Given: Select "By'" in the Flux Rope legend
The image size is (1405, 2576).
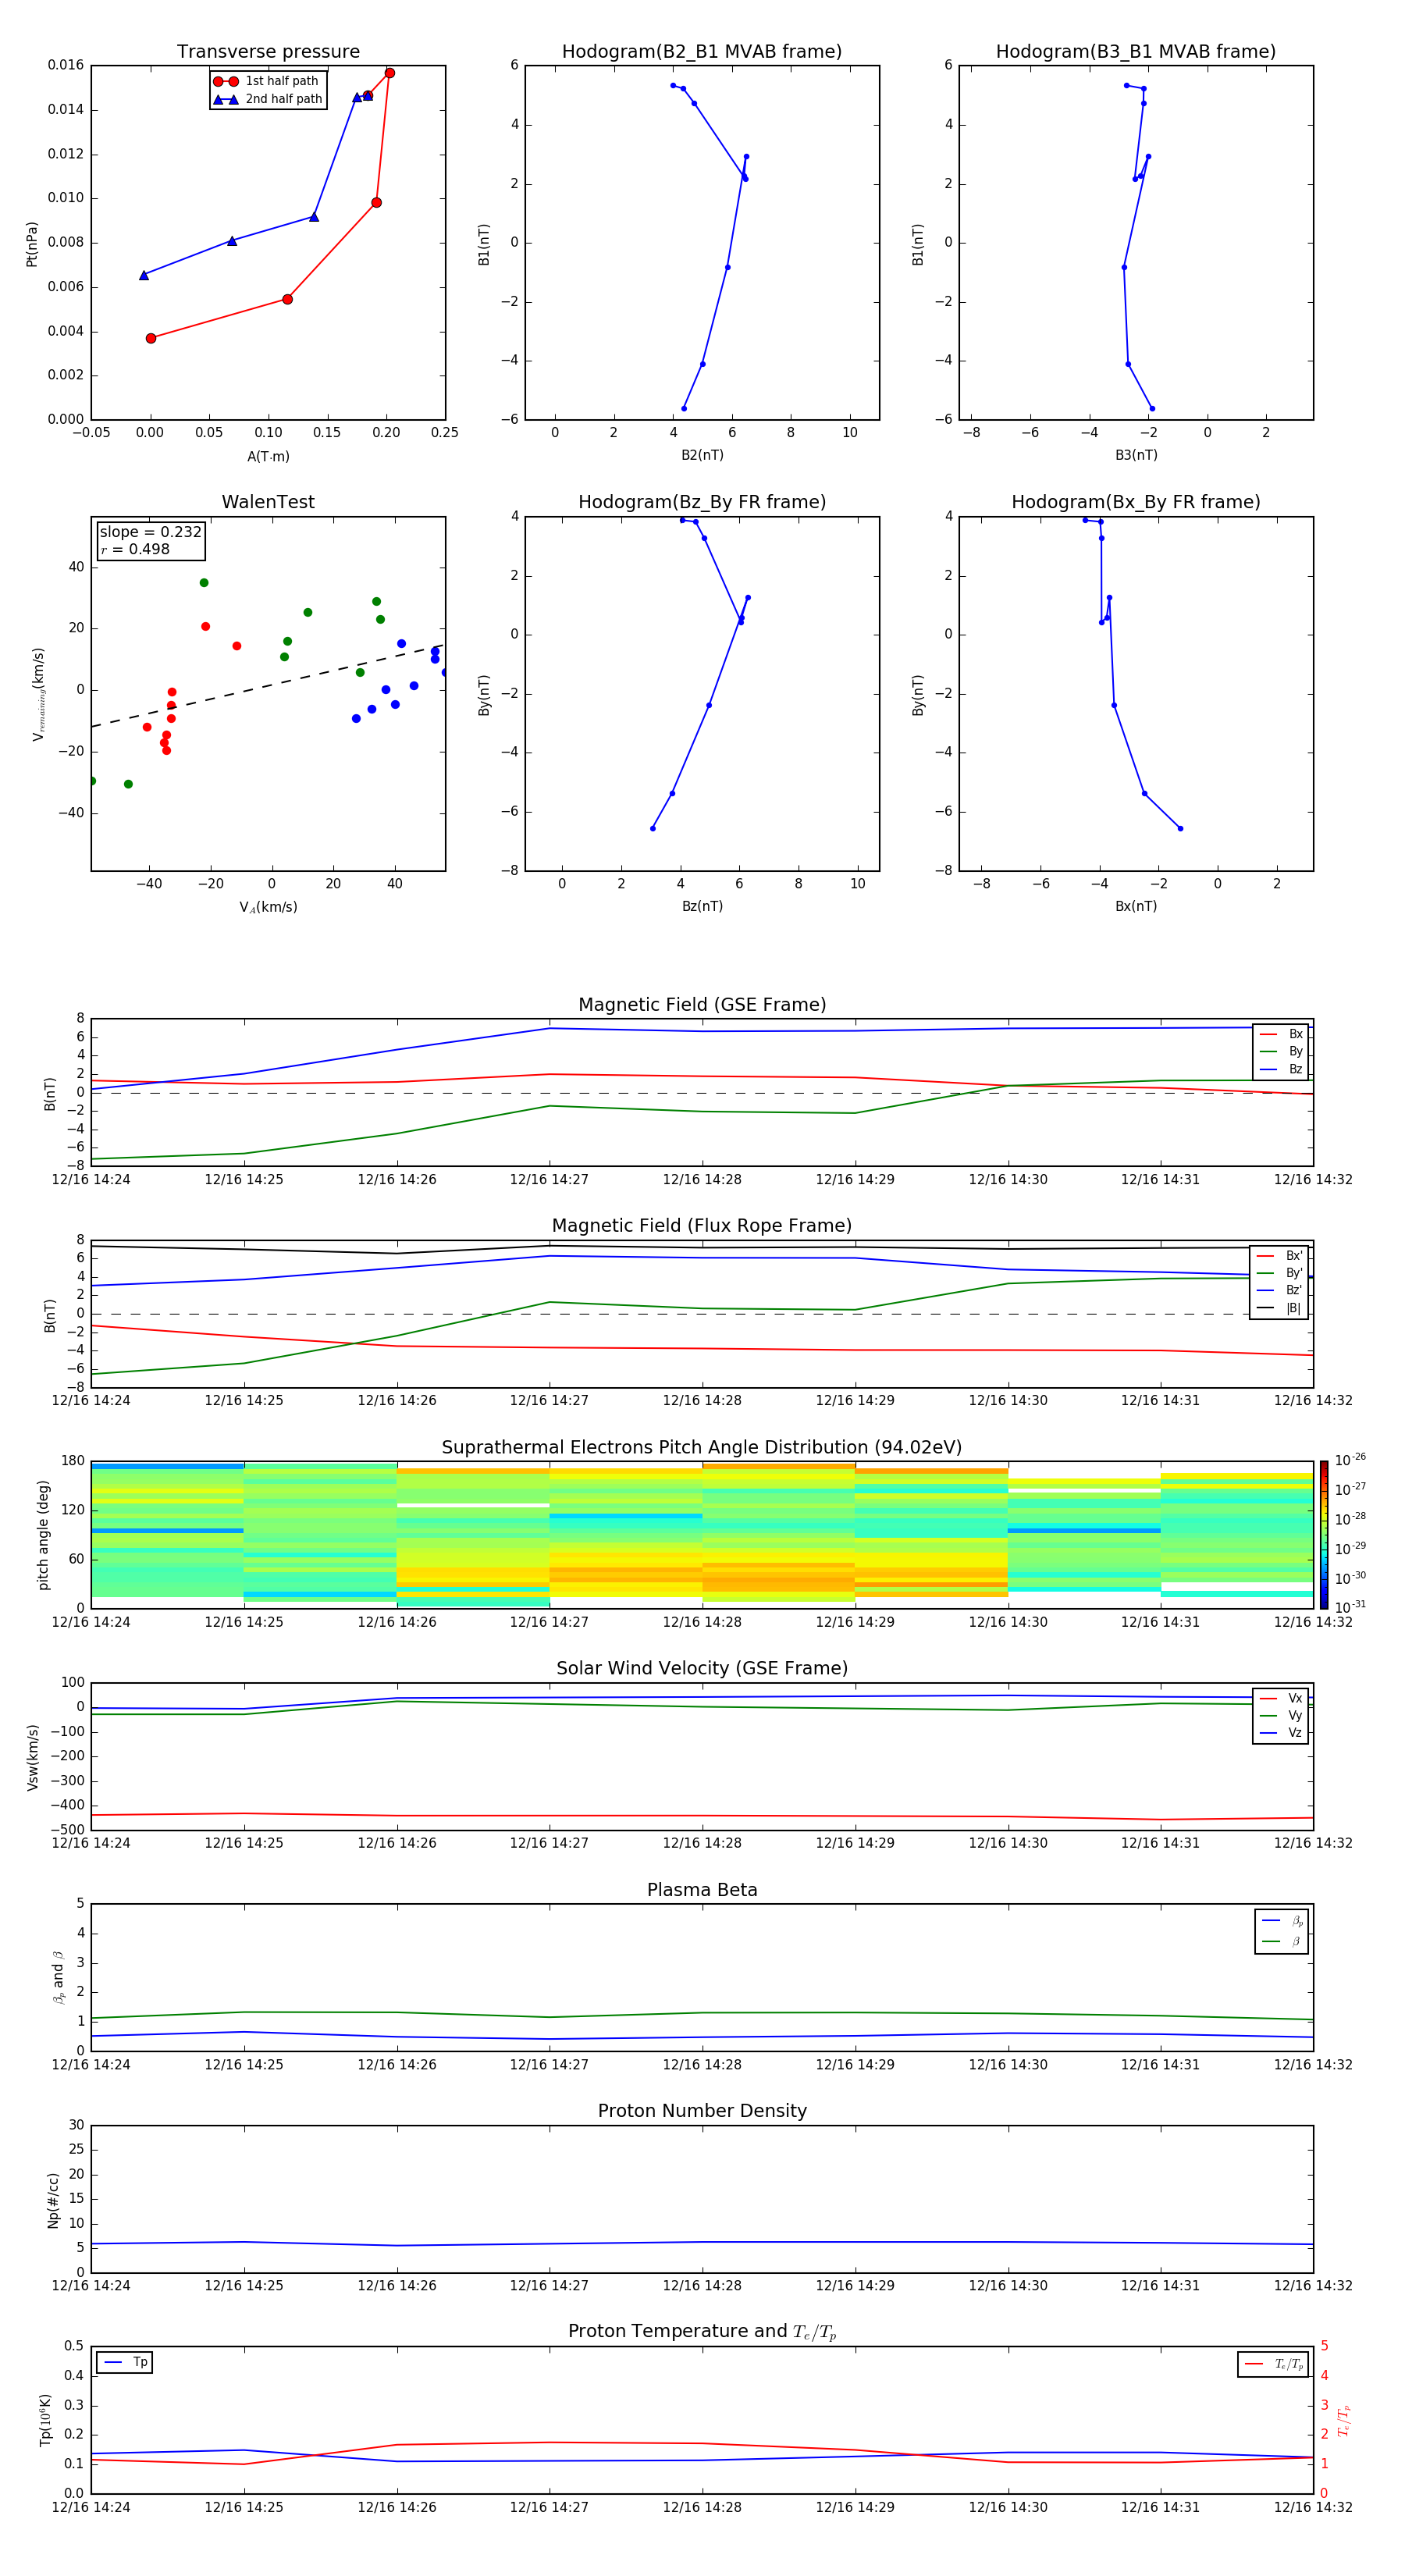Looking at the screenshot, I should click(x=1279, y=1273).
